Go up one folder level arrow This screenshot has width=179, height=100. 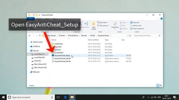click(40, 36)
